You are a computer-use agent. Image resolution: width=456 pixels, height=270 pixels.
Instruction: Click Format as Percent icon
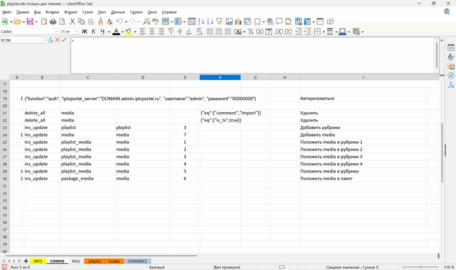[x=251, y=32]
